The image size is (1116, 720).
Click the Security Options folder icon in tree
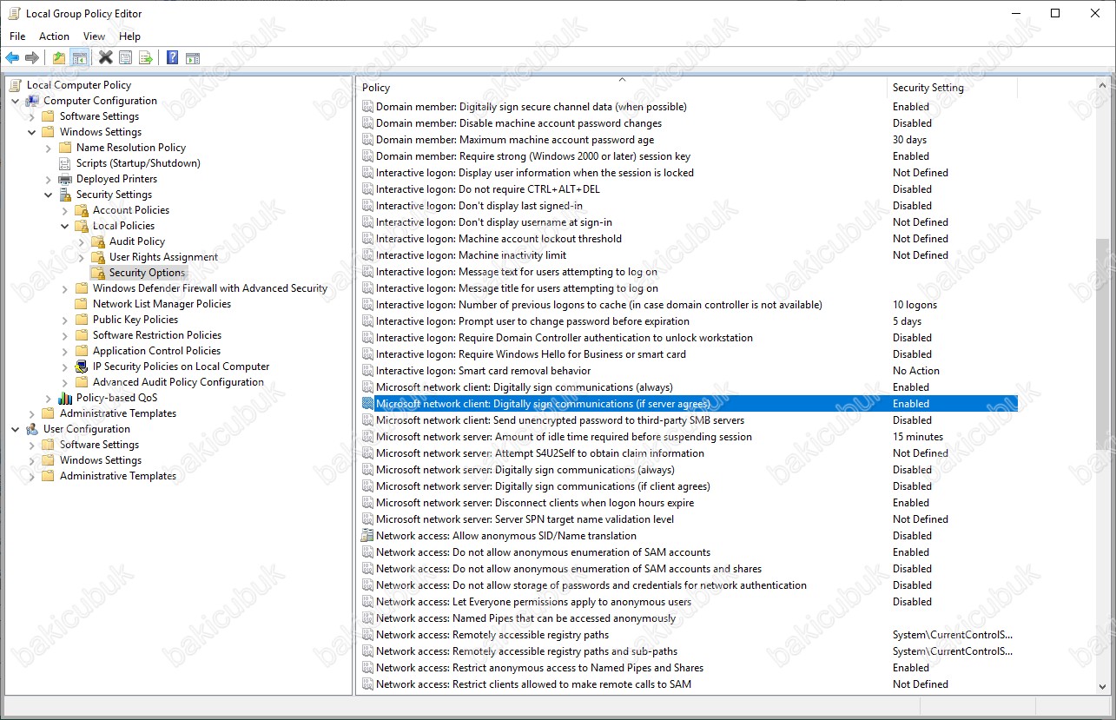click(x=98, y=273)
